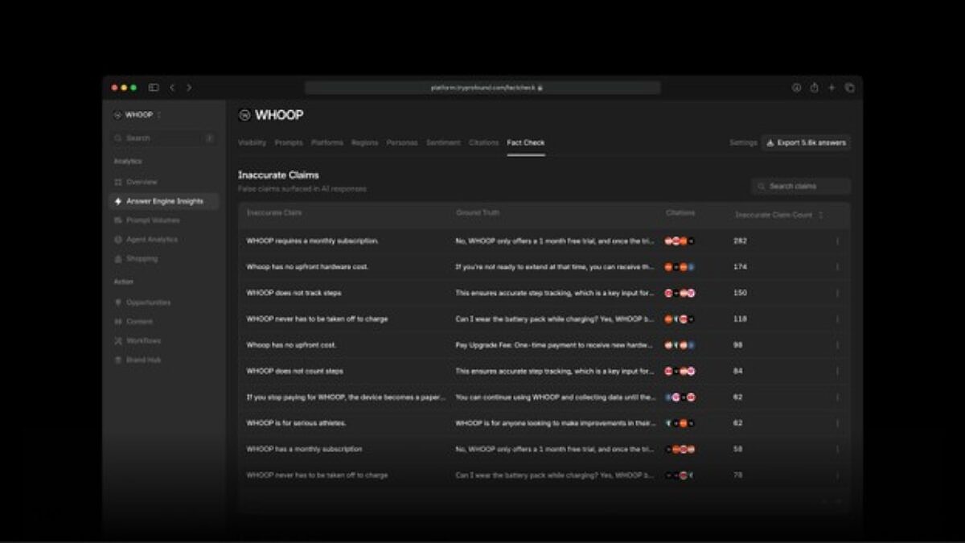The width and height of the screenshot is (965, 543).
Task: Open a new tab with the plus icon
Action: click(x=832, y=88)
